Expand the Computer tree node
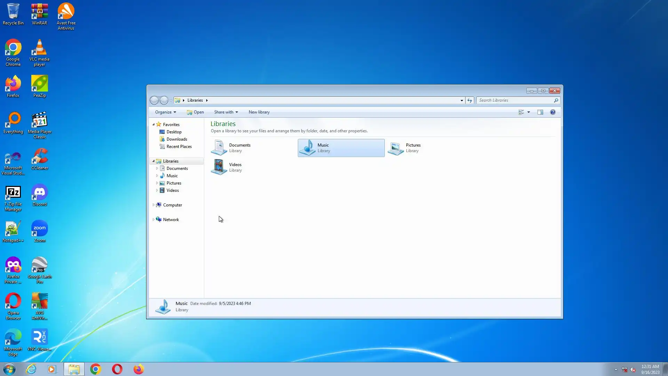 click(153, 205)
